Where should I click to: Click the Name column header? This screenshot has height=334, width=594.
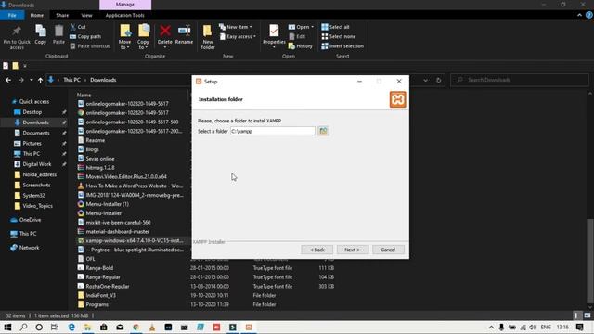point(84,95)
